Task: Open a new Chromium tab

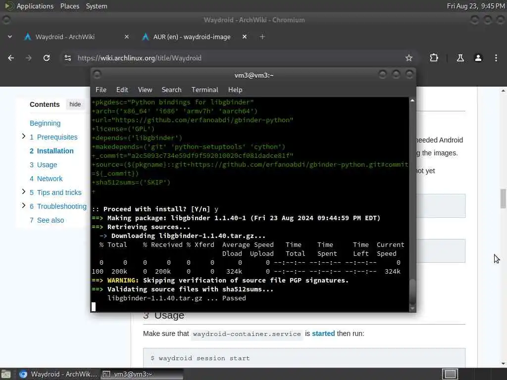Action: (x=262, y=37)
